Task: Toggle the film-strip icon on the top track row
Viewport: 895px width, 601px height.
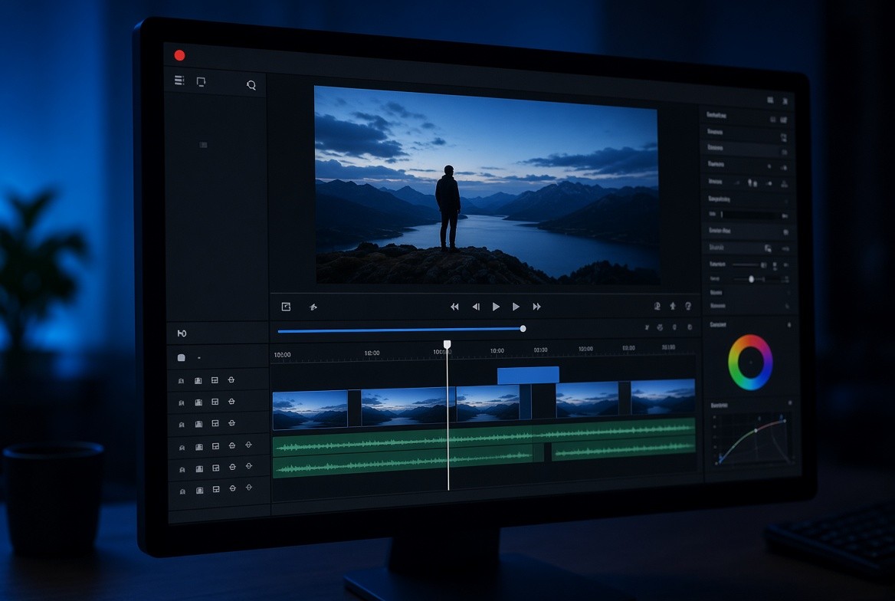Action: click(198, 380)
